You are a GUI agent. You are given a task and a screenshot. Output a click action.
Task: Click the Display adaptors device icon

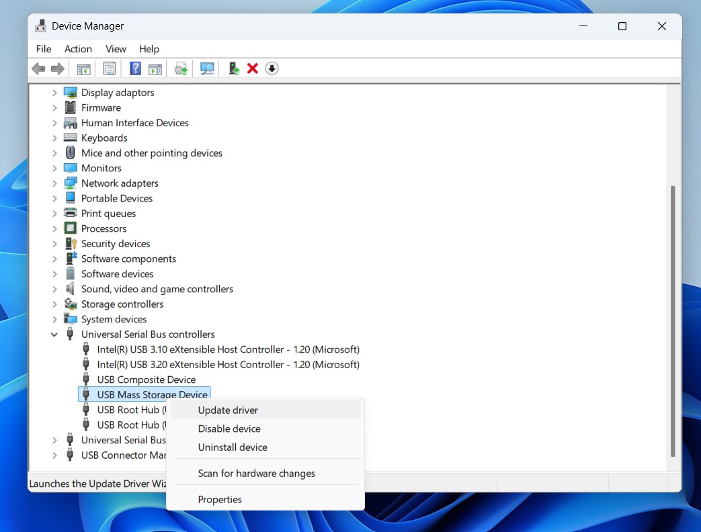[70, 93]
